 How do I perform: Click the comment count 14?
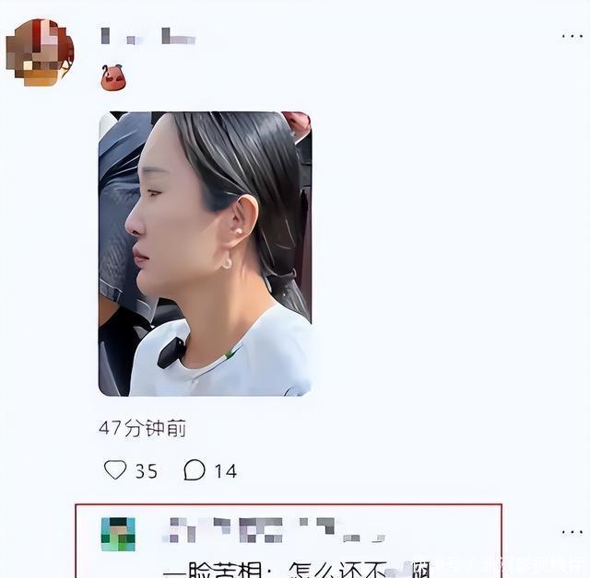click(226, 471)
